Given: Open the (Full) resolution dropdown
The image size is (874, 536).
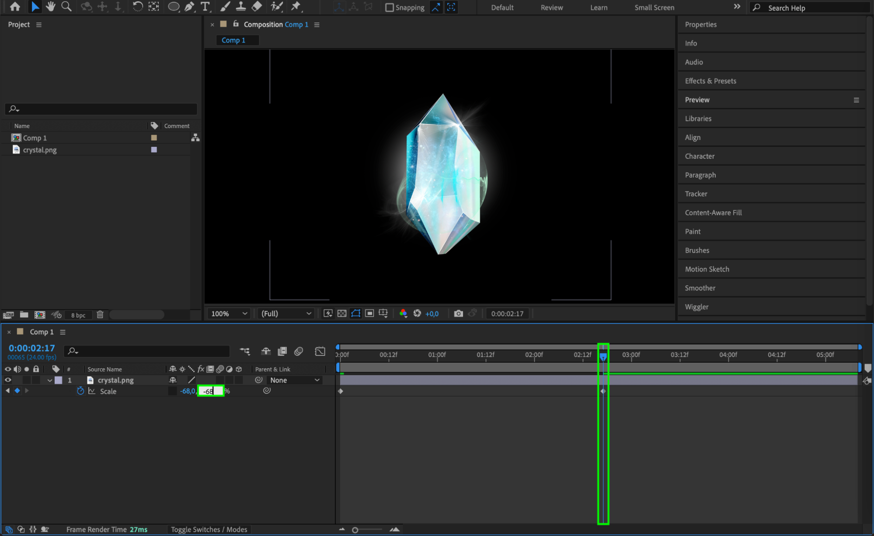Looking at the screenshot, I should click(286, 313).
